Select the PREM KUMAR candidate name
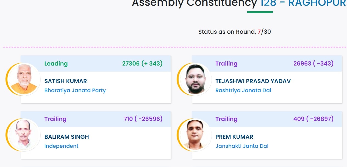The width and height of the screenshot is (347, 167). click(x=234, y=137)
